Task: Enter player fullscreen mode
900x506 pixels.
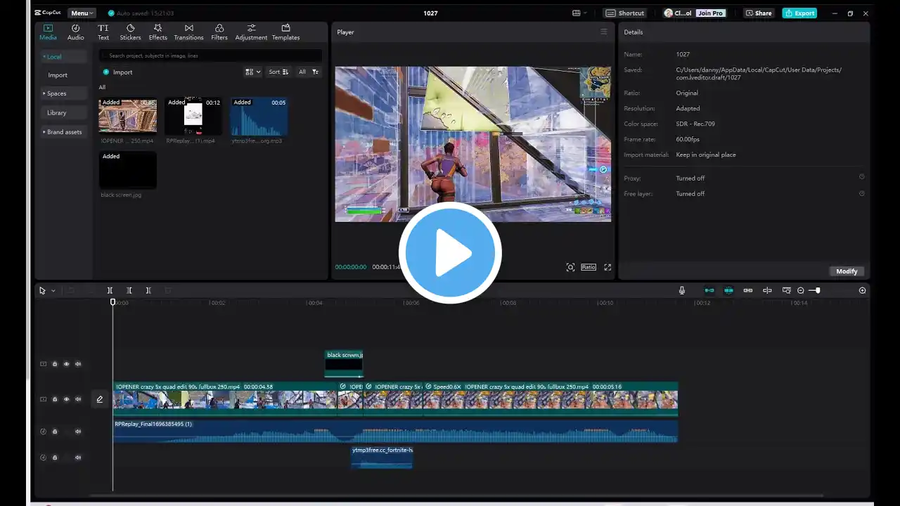Action: coord(607,267)
